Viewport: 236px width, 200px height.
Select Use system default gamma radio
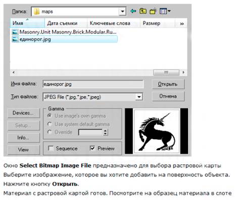50,124
